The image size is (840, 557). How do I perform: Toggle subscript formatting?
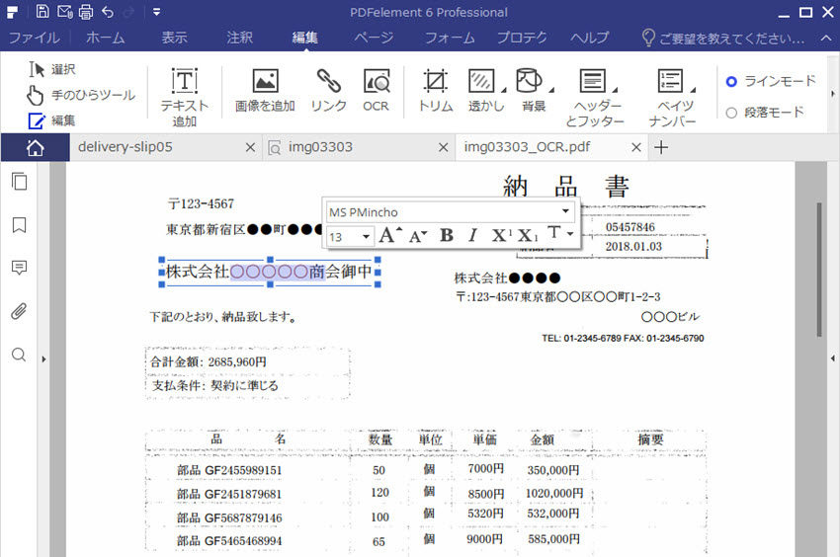528,235
